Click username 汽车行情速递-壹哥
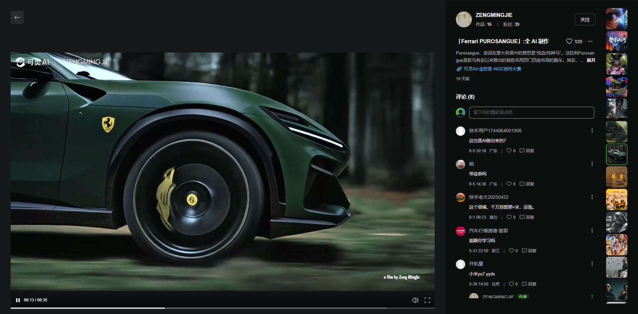 (x=488, y=231)
